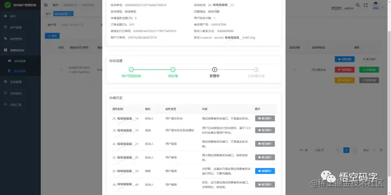The width and height of the screenshot is (391, 195).
Task: Click the 系统工具 toolbox icon
Action: (5, 105)
